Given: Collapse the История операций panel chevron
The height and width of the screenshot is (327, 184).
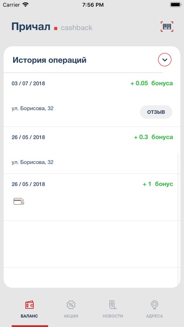Looking at the screenshot, I should (165, 60).
